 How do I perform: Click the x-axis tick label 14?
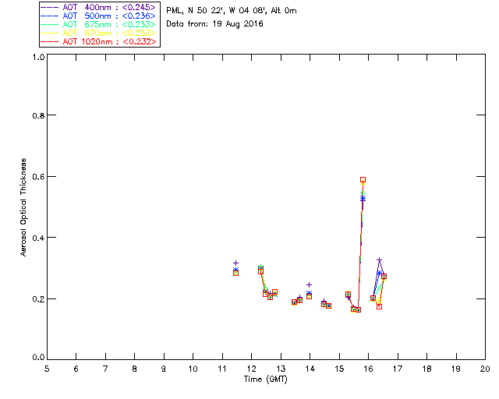310,369
